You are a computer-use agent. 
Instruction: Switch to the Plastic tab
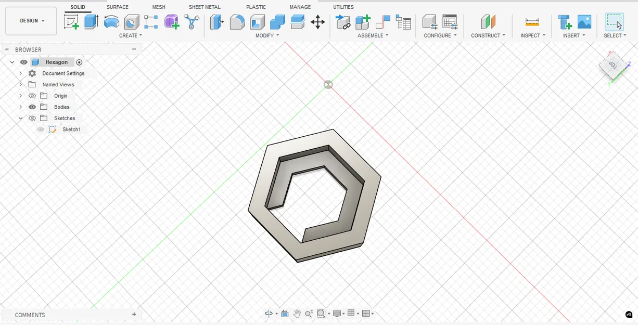[x=256, y=7]
